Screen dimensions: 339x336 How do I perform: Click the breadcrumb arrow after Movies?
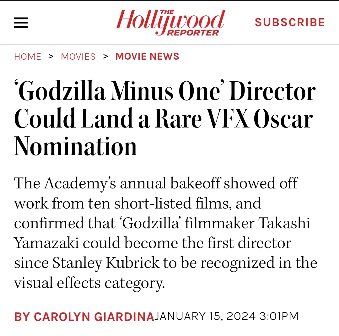[x=105, y=57]
